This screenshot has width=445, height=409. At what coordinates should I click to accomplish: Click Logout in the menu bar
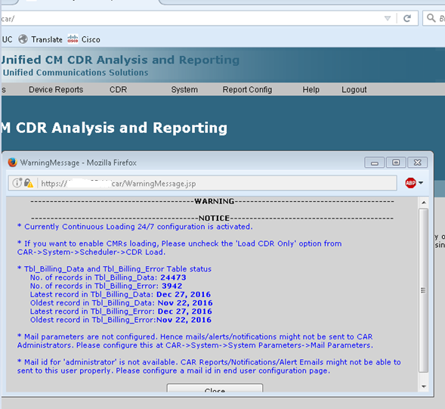coord(354,90)
